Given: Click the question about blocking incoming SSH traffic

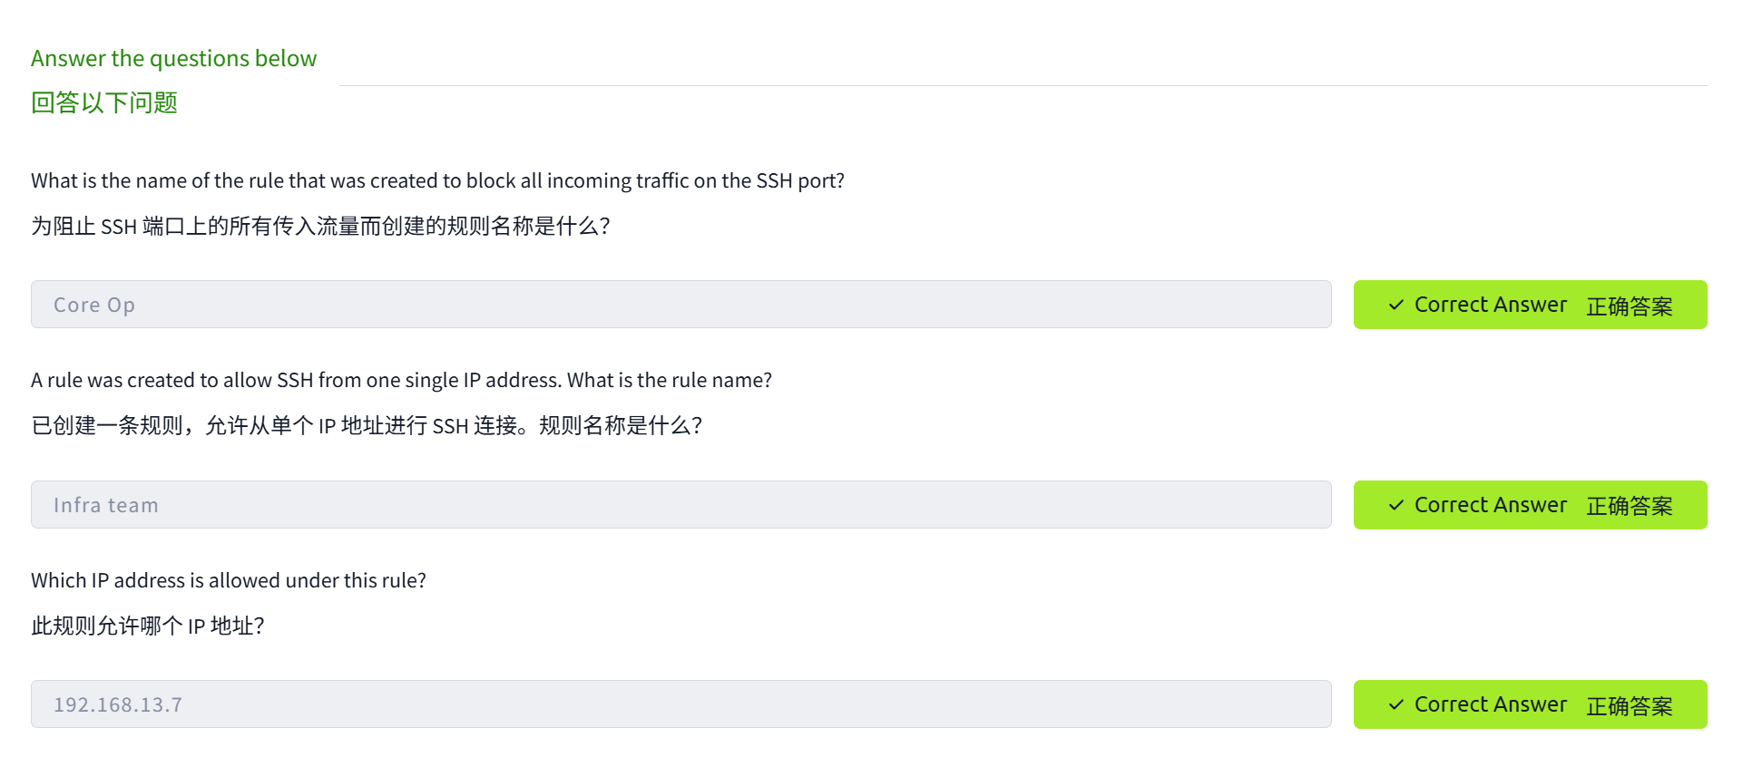Looking at the screenshot, I should click(437, 181).
